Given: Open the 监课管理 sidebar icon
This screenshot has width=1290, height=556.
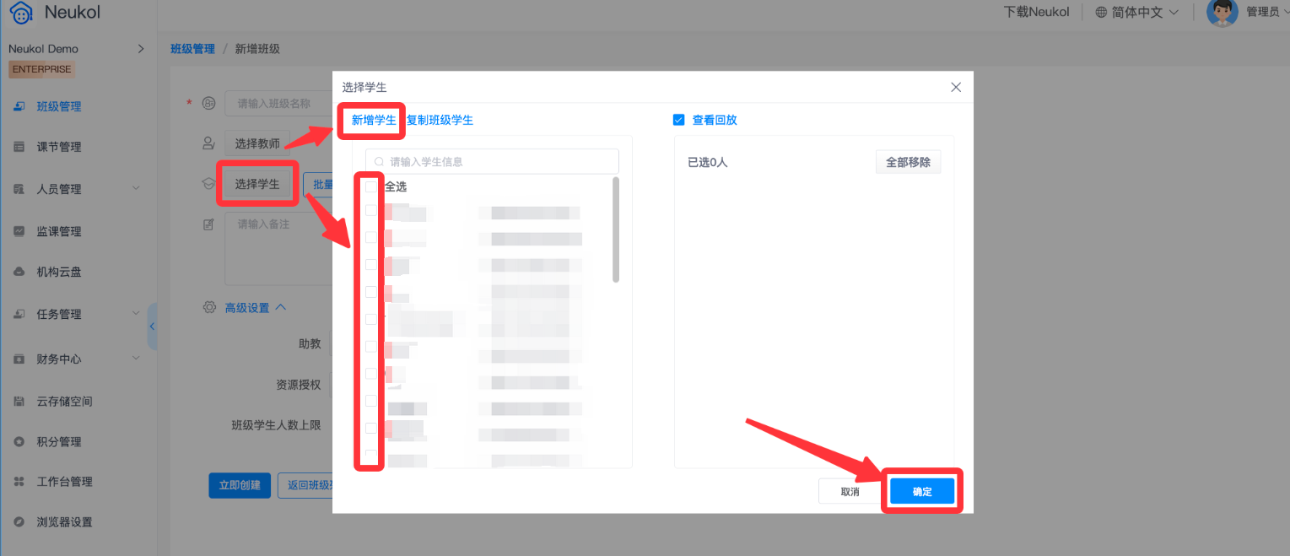Looking at the screenshot, I should [19, 231].
